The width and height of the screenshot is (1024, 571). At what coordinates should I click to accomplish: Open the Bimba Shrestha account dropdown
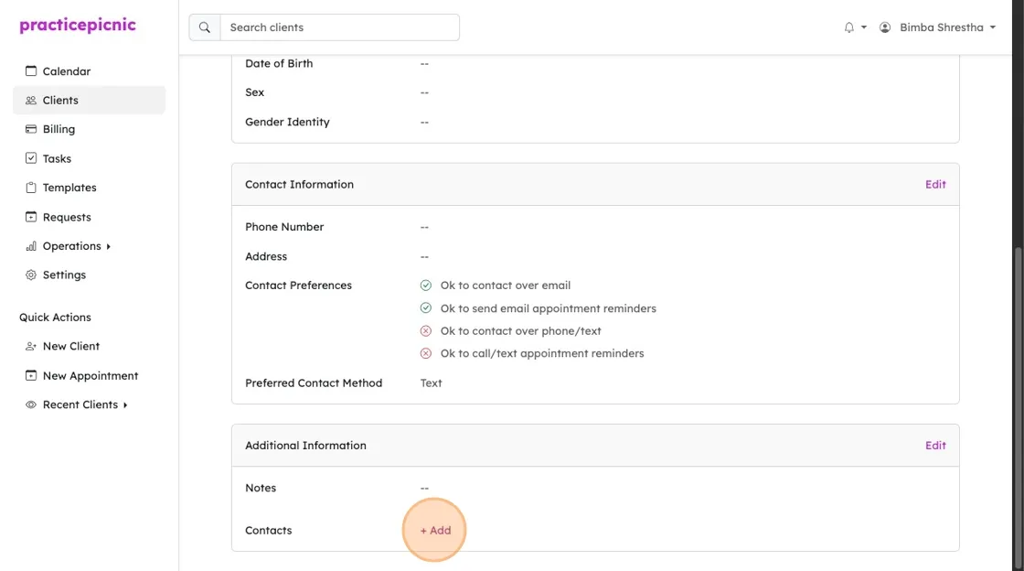938,27
